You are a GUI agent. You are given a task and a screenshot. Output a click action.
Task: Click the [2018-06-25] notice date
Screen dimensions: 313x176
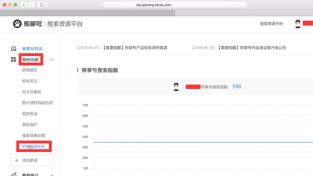click(x=88, y=48)
